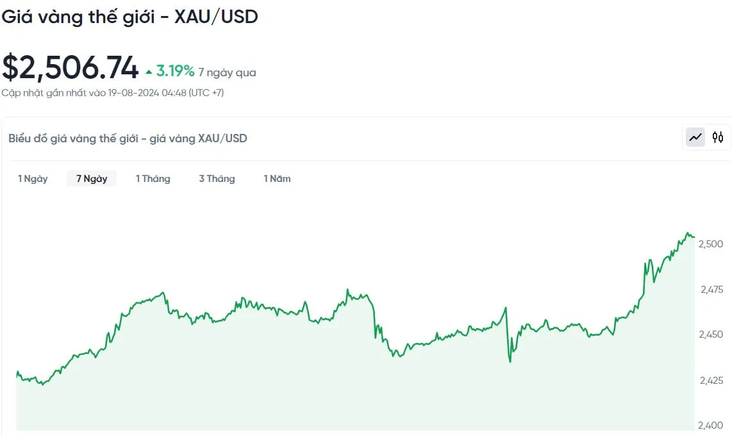Select the 1 Năm time range
This screenshot has height=437, width=732.
277,178
